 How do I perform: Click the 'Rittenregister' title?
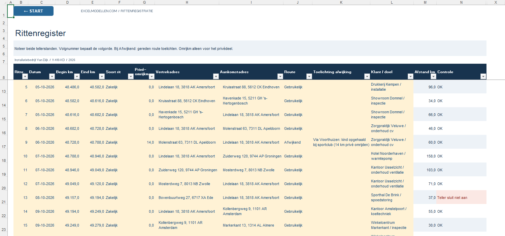[x=40, y=33]
